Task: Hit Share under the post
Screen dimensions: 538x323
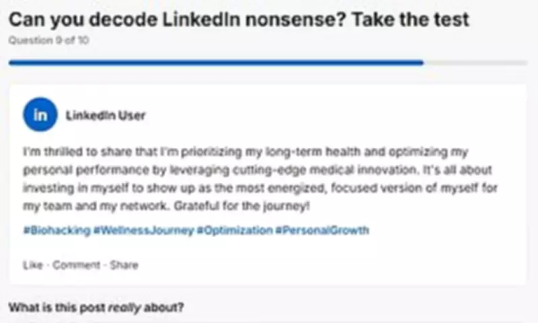Action: 124,265
